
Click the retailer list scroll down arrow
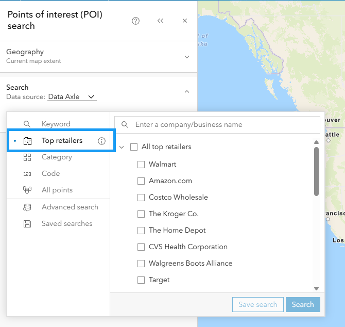click(316, 288)
